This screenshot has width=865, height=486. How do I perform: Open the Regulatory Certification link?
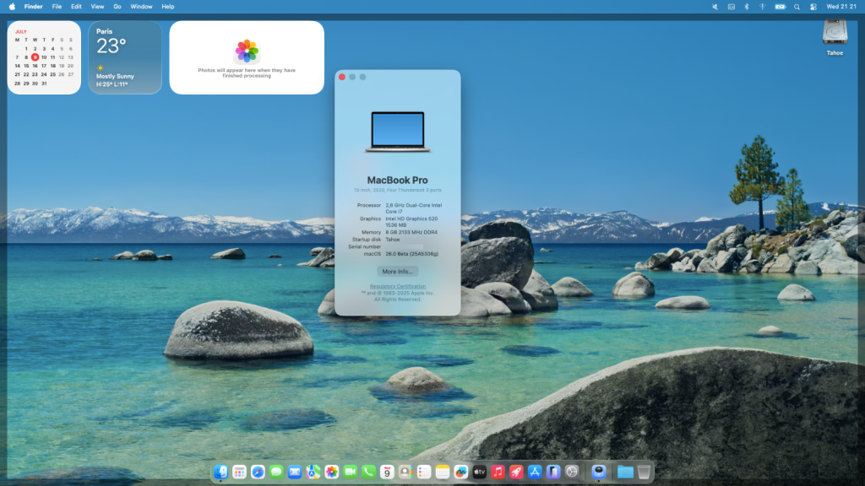397,287
